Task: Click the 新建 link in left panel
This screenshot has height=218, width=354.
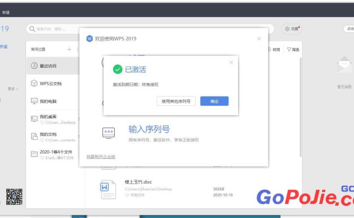Action: click(x=4, y=47)
